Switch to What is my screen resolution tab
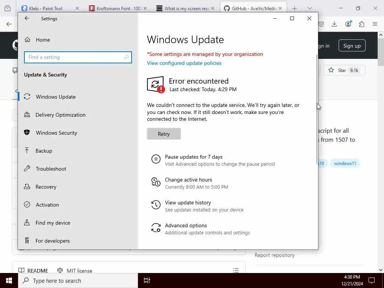The height and width of the screenshot is (288, 384). point(186,8)
